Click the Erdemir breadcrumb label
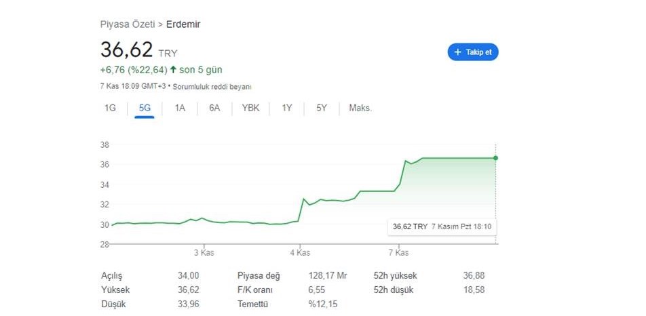The width and height of the screenshot is (646, 316). [x=183, y=24]
